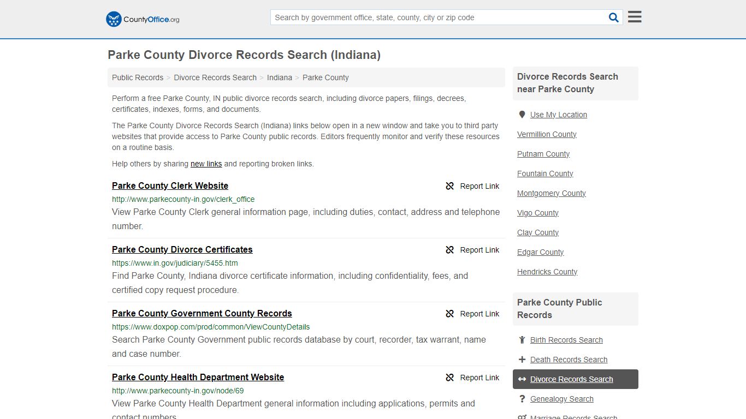
Task: Go to Hendricks County
Action: [x=547, y=272]
